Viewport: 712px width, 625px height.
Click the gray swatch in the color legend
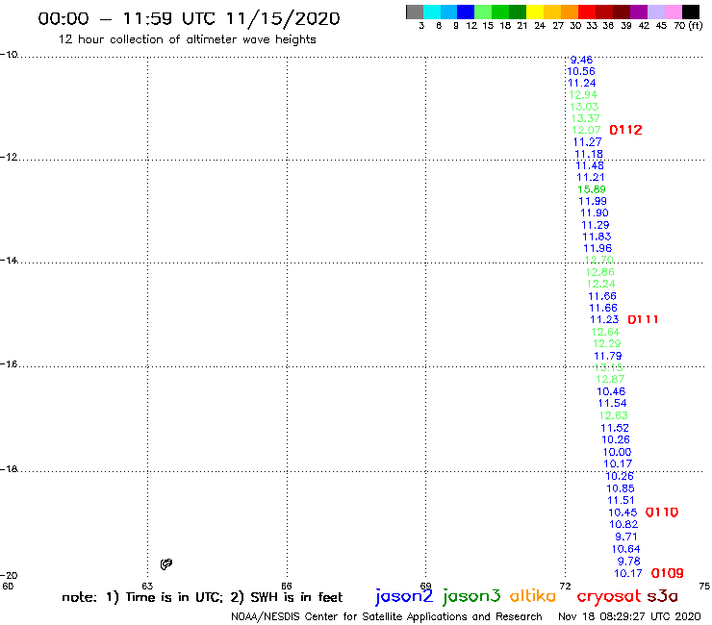415,12
